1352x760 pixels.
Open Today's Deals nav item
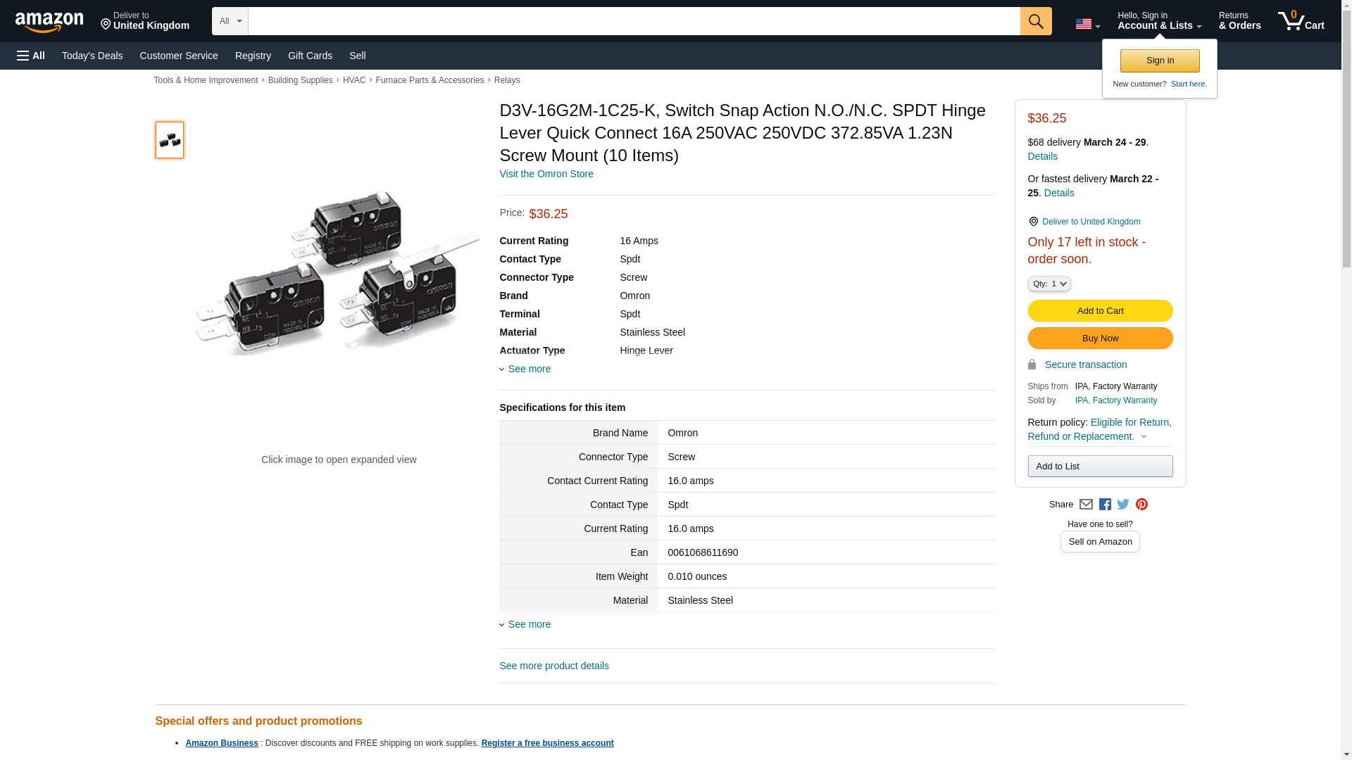coord(92,56)
